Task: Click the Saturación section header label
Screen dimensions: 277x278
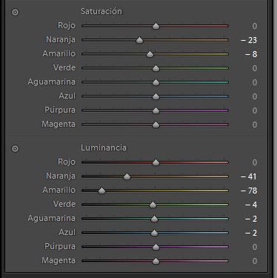Action: click(101, 11)
